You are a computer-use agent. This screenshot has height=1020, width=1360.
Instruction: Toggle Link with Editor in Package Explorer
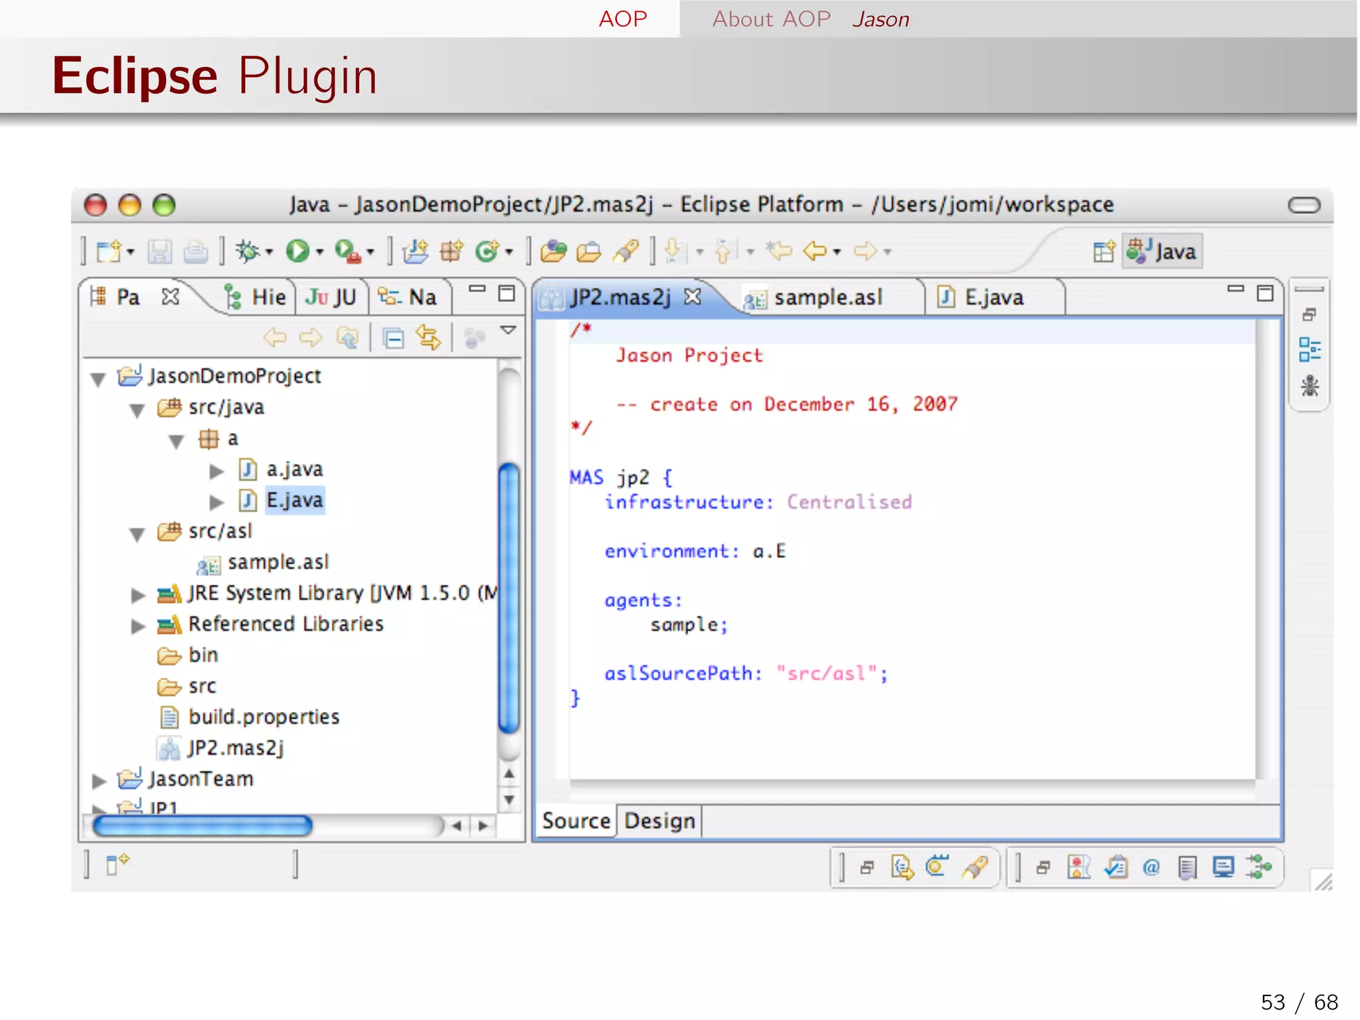[428, 338]
